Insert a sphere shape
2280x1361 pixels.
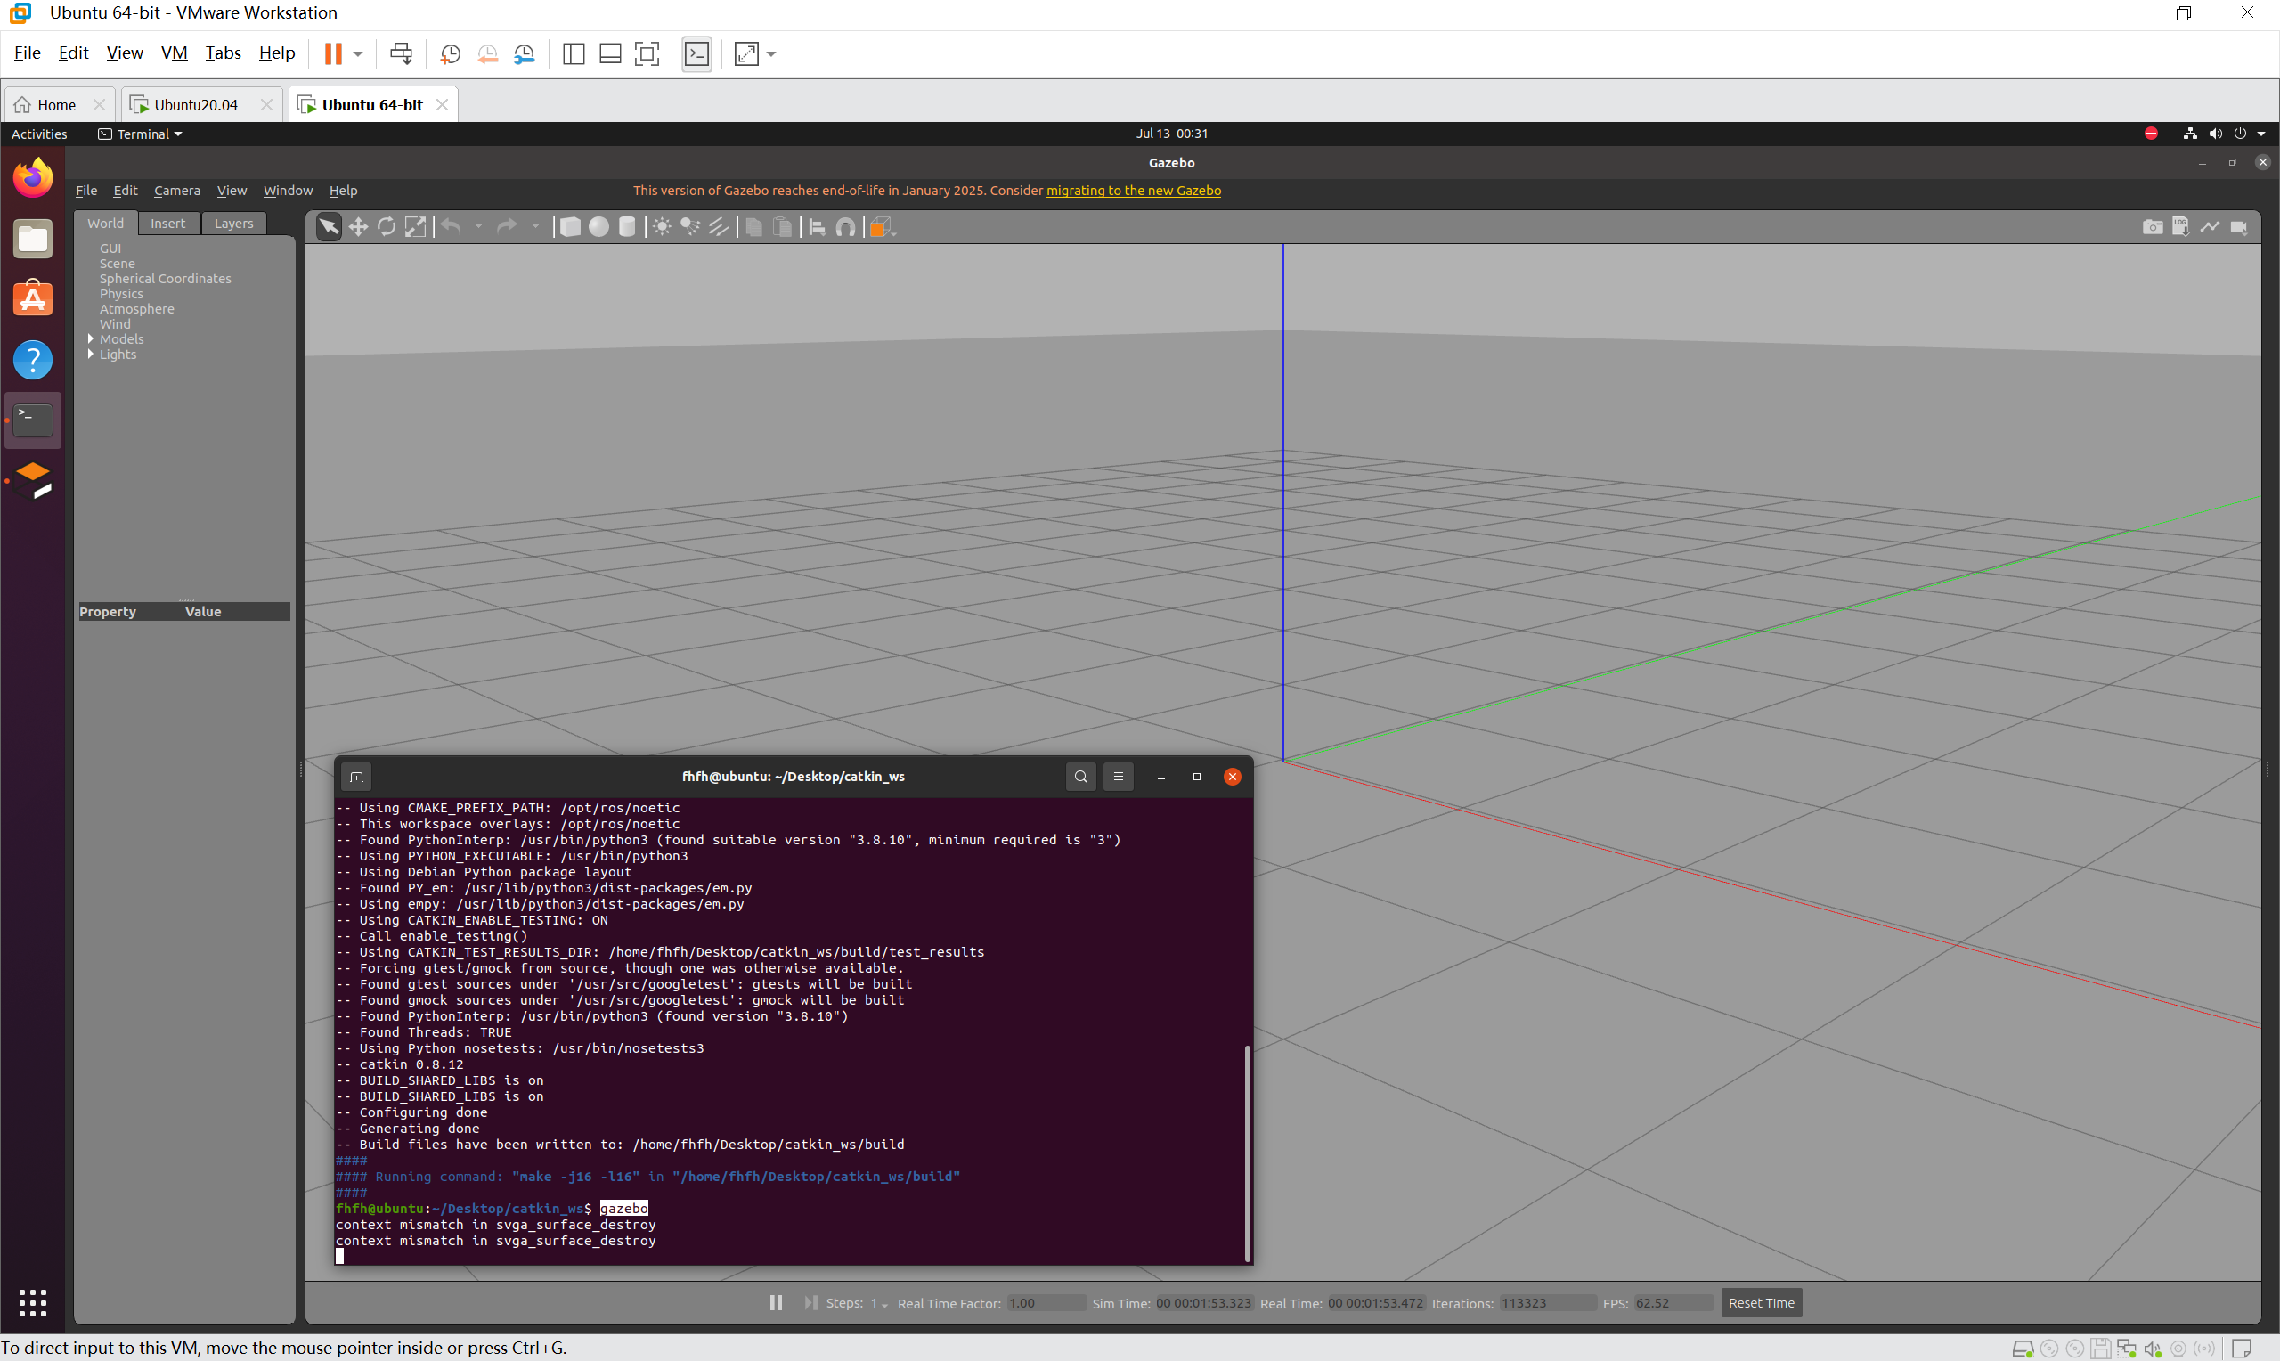point(598,226)
